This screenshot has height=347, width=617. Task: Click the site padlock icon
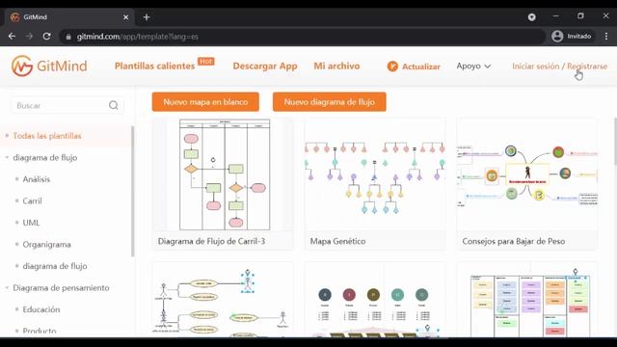point(68,37)
